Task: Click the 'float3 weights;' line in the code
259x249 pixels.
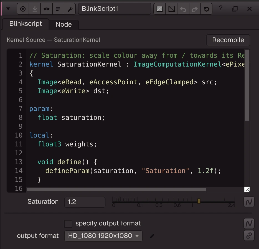Action: [67, 144]
